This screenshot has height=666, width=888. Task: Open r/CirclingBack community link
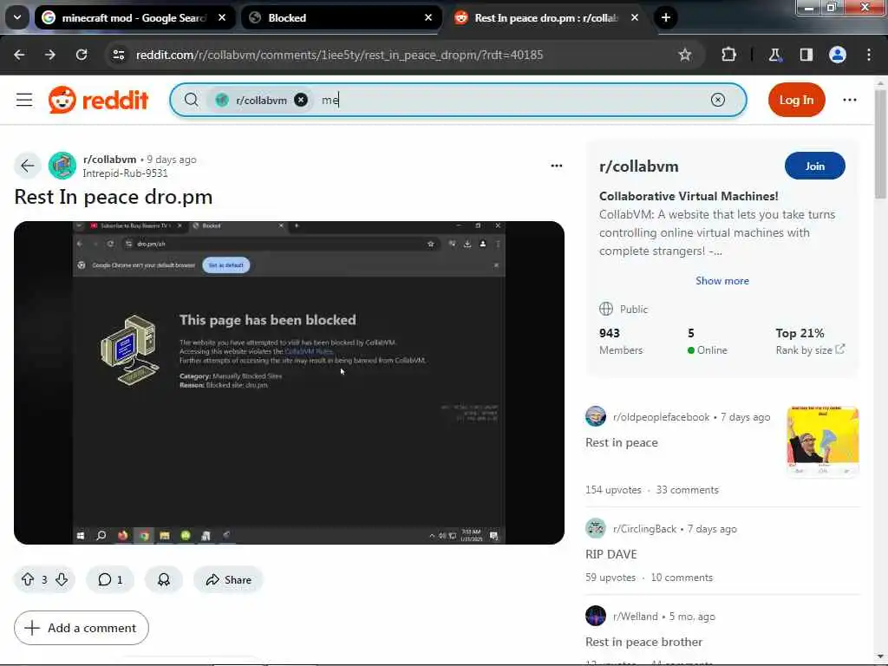644,528
